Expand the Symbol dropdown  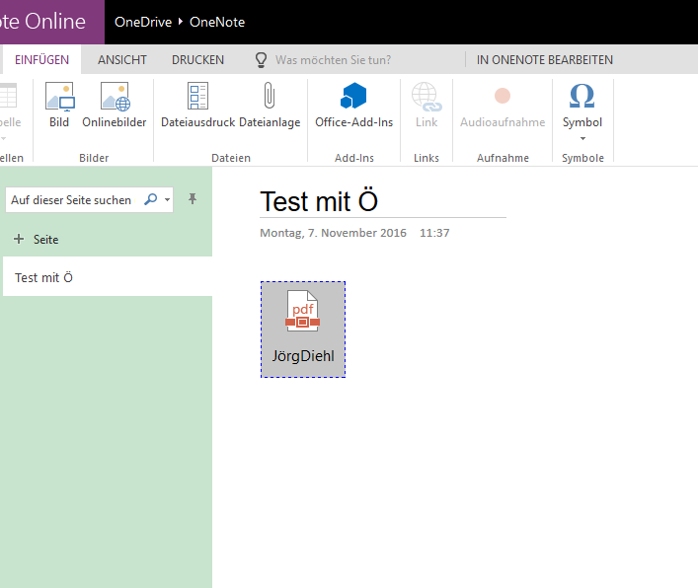click(582, 138)
